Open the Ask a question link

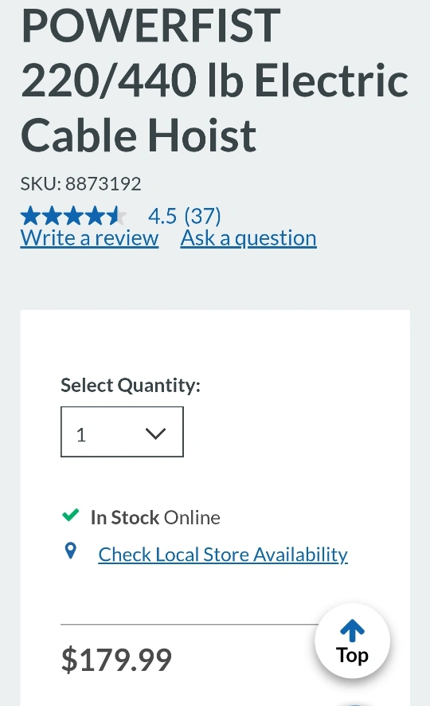tap(248, 237)
